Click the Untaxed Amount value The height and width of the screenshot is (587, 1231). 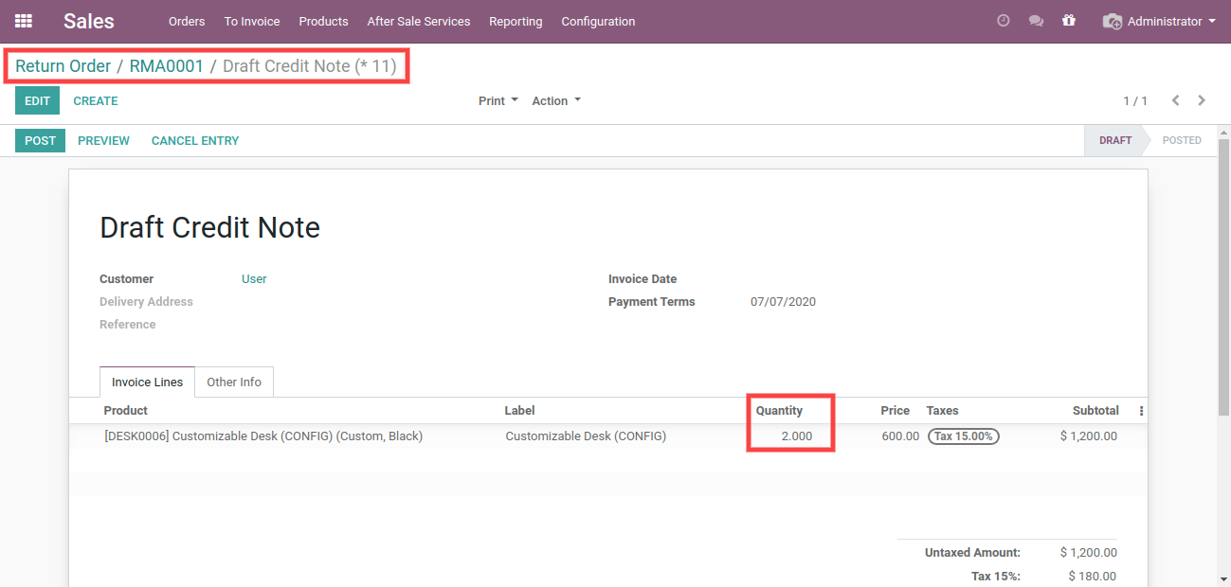[1089, 553]
